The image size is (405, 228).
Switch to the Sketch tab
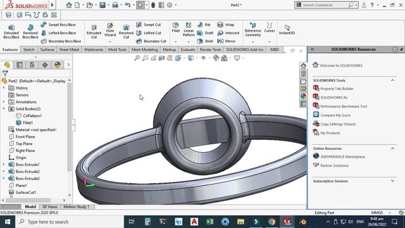(28, 49)
